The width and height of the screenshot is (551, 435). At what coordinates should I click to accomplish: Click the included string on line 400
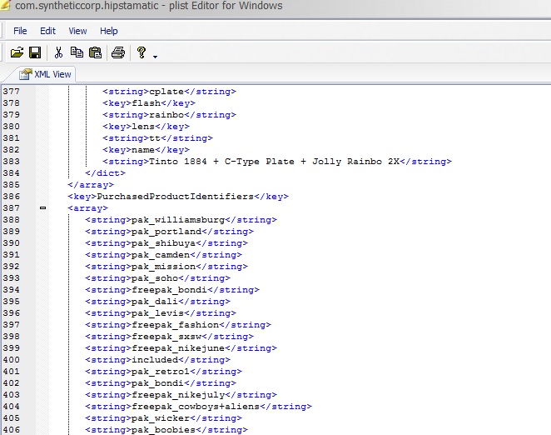[x=158, y=360]
